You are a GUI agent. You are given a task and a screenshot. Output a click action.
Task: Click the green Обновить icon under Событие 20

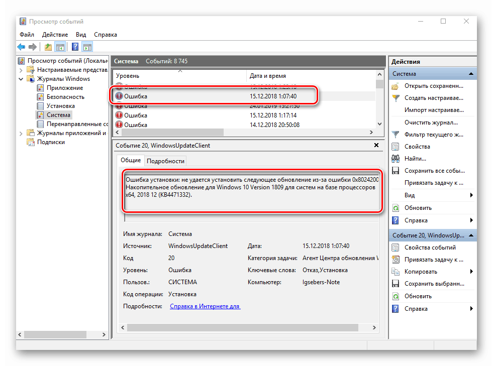pos(396,296)
